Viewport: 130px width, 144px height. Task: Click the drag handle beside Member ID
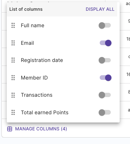coord(13,78)
